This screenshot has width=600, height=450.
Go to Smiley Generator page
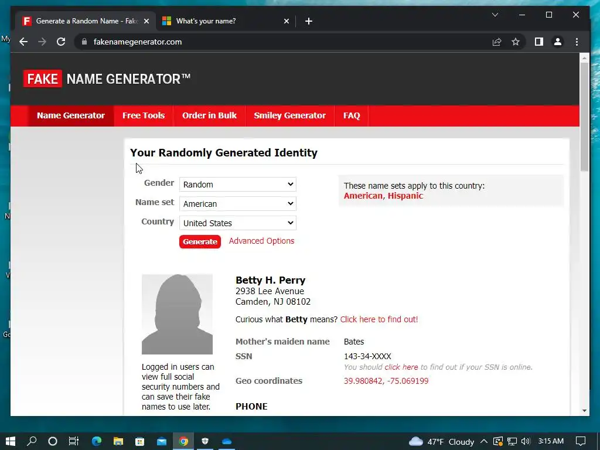[x=289, y=115]
